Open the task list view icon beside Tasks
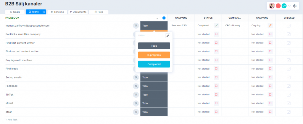Image resolution: width=303 pixels, height=124 pixels. (44, 12)
